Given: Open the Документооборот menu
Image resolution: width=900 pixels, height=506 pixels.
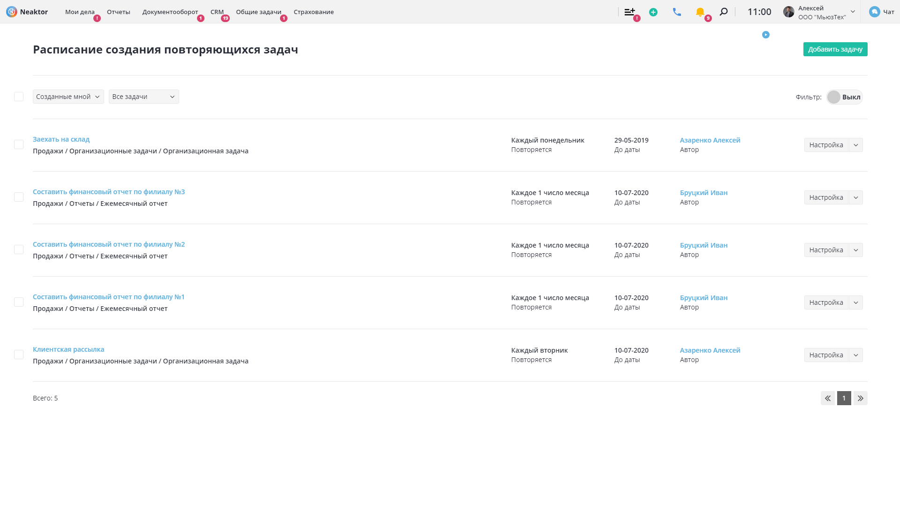Looking at the screenshot, I should click(x=170, y=12).
